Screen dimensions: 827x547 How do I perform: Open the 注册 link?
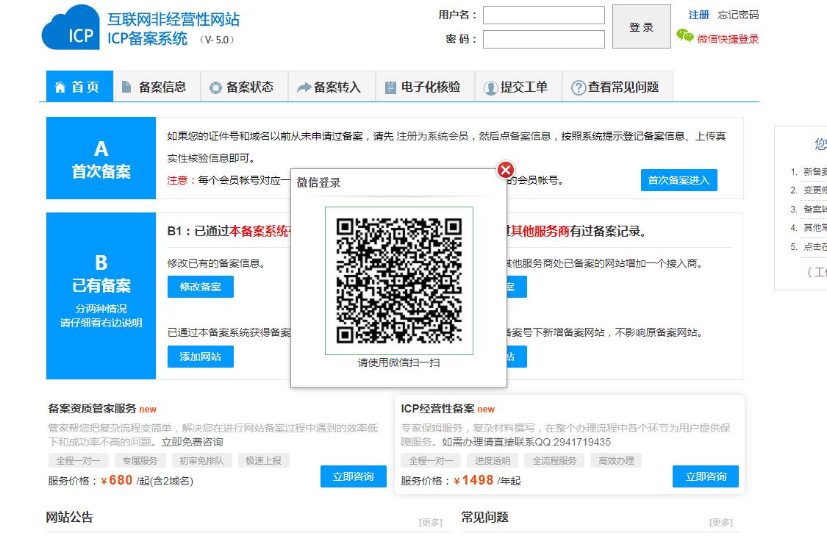699,15
